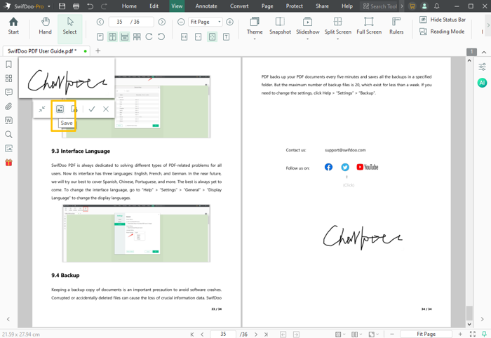Collapse the ribbon with up chevron
This screenshot has height=338, width=491.
(484, 53)
